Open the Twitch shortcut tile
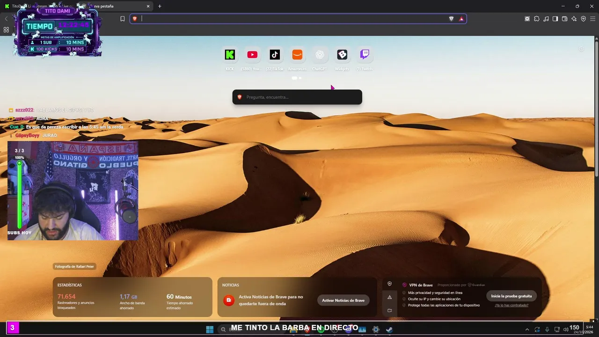Image resolution: width=599 pixels, height=337 pixels. [x=365, y=55]
